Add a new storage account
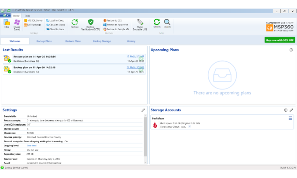297x178 pixels. (x=286, y=110)
